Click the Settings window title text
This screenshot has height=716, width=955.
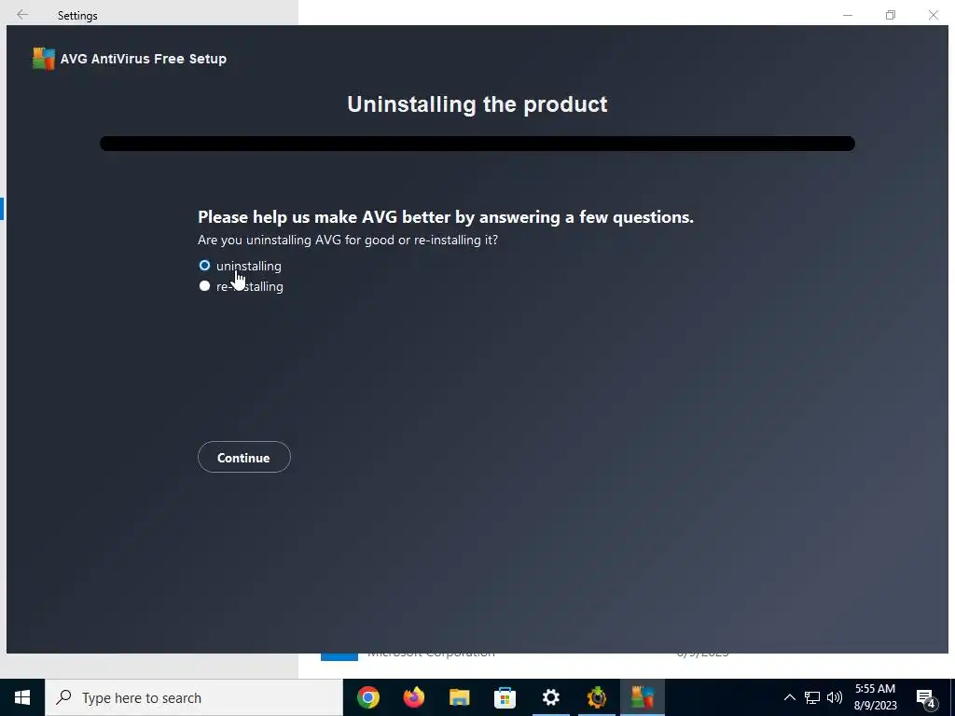click(x=77, y=15)
